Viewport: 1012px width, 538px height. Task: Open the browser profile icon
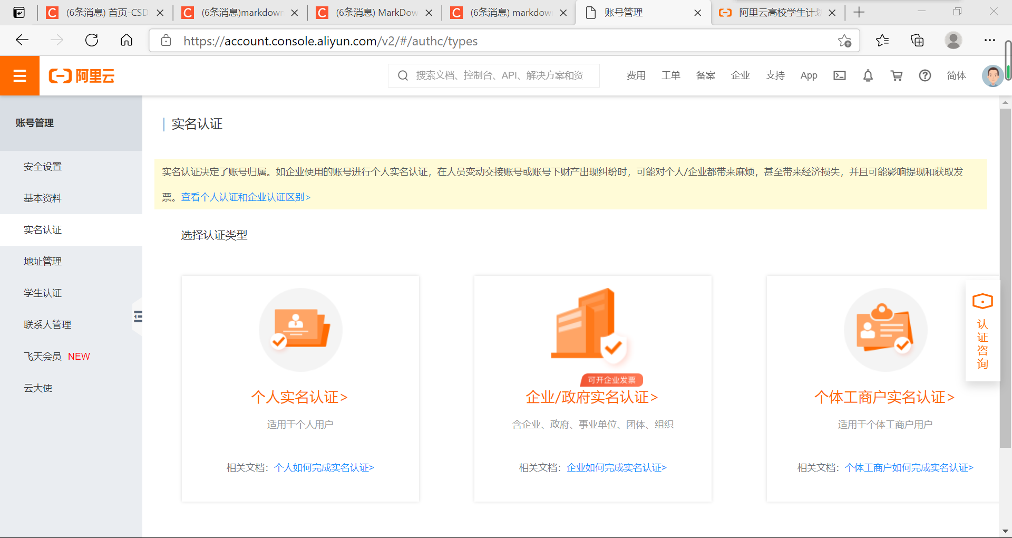tap(953, 40)
